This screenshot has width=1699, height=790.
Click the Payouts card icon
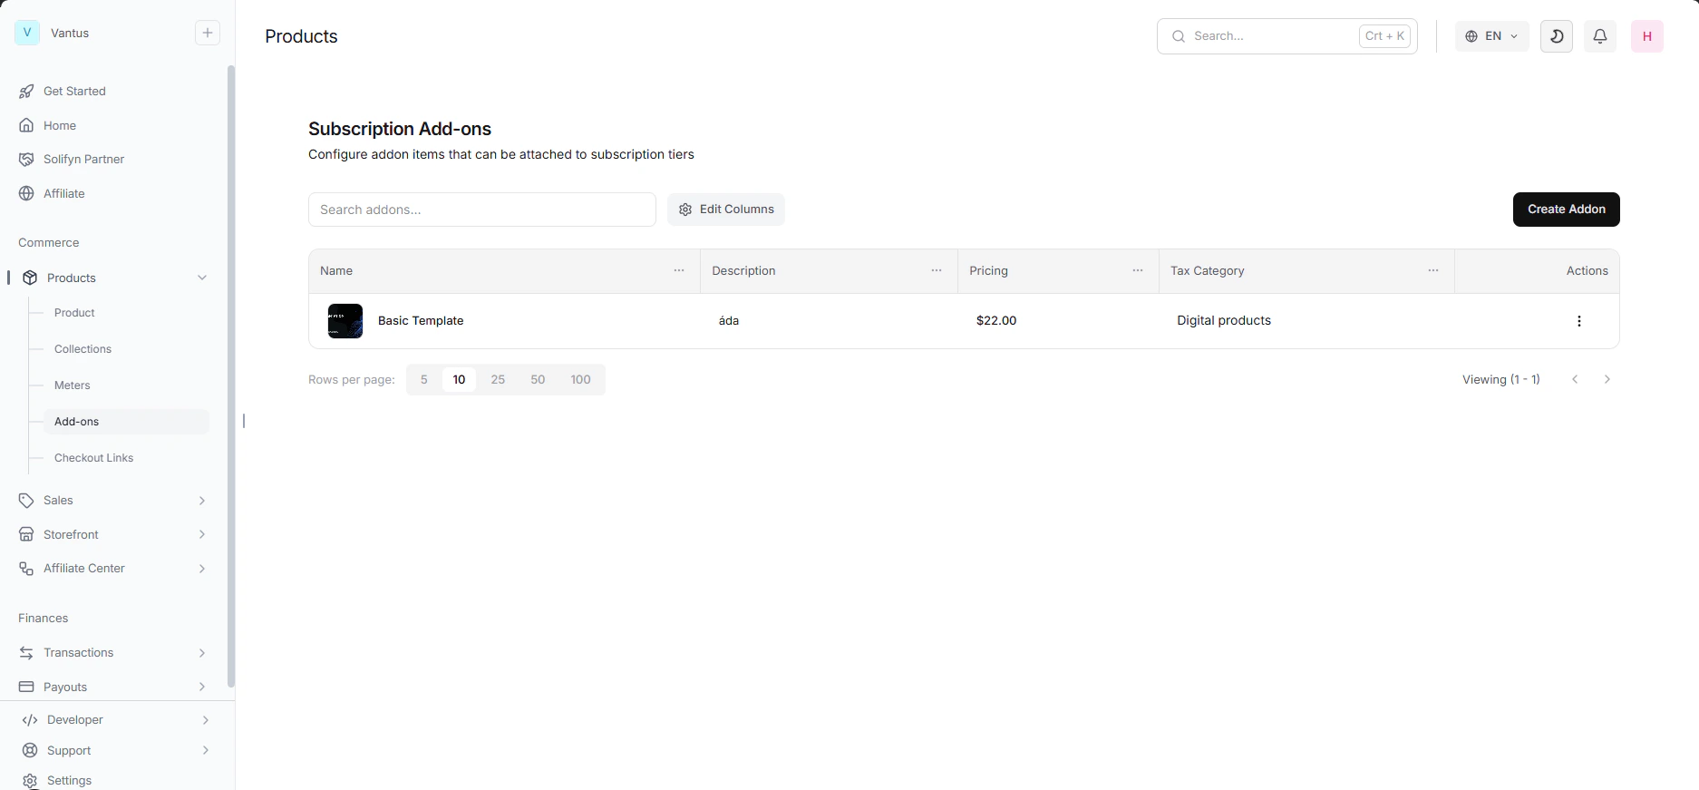26,687
